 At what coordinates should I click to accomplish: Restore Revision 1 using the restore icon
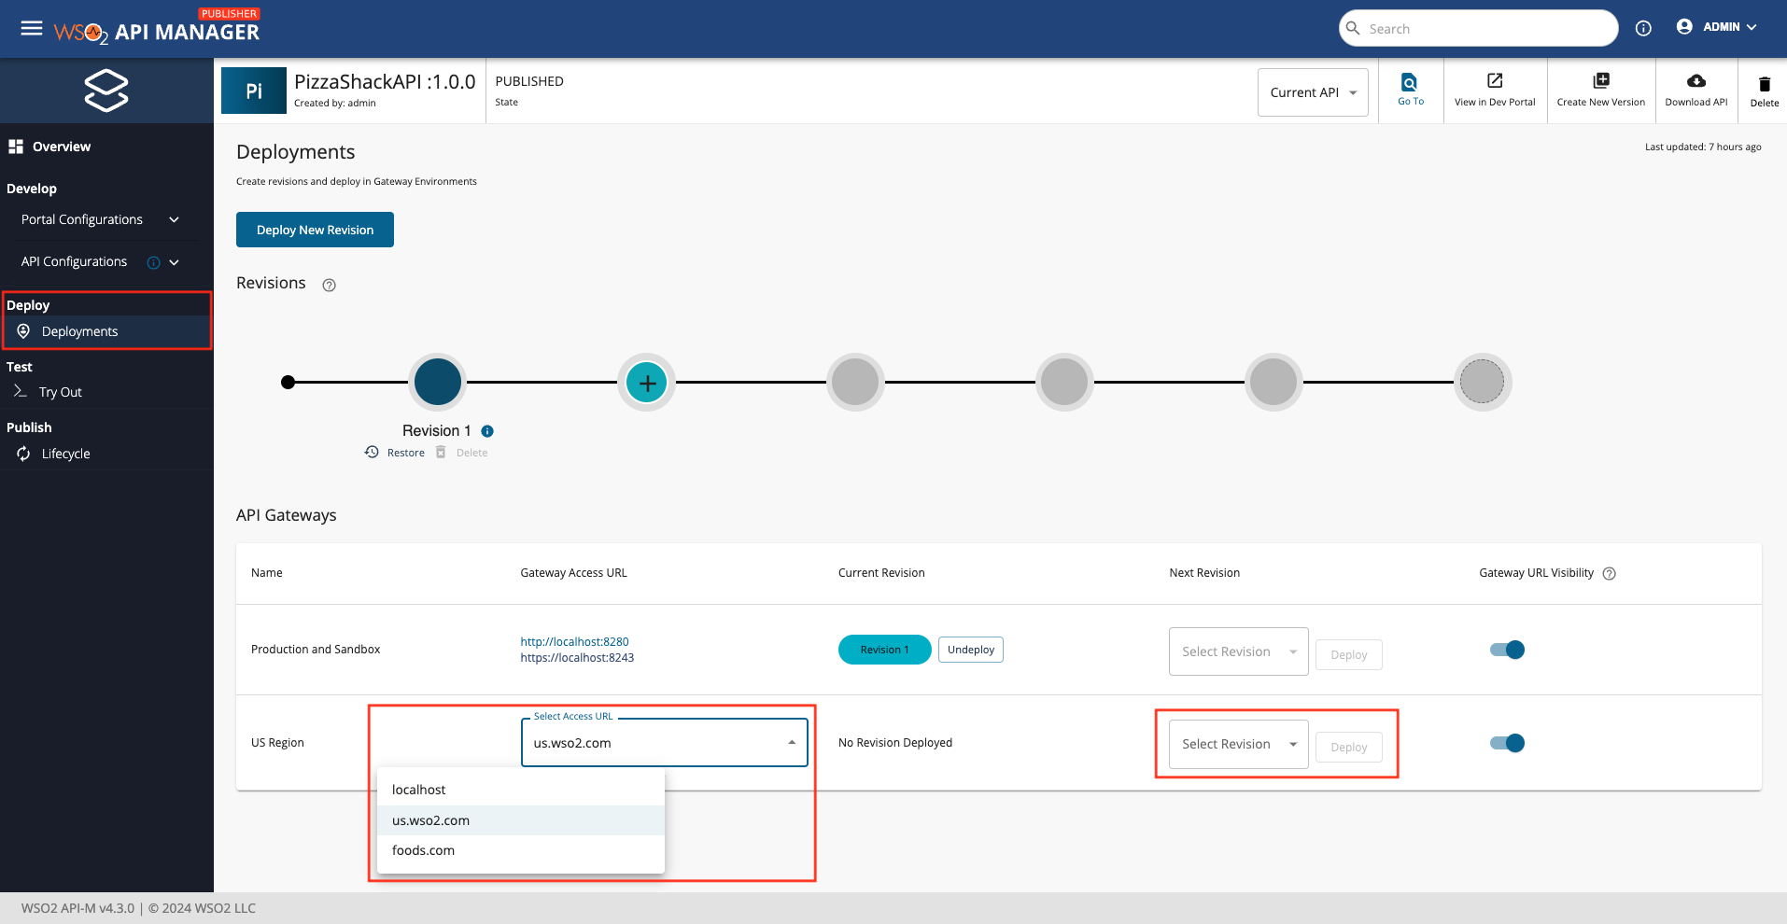pos(372,452)
